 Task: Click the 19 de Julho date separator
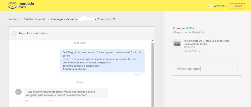[x=80, y=43]
